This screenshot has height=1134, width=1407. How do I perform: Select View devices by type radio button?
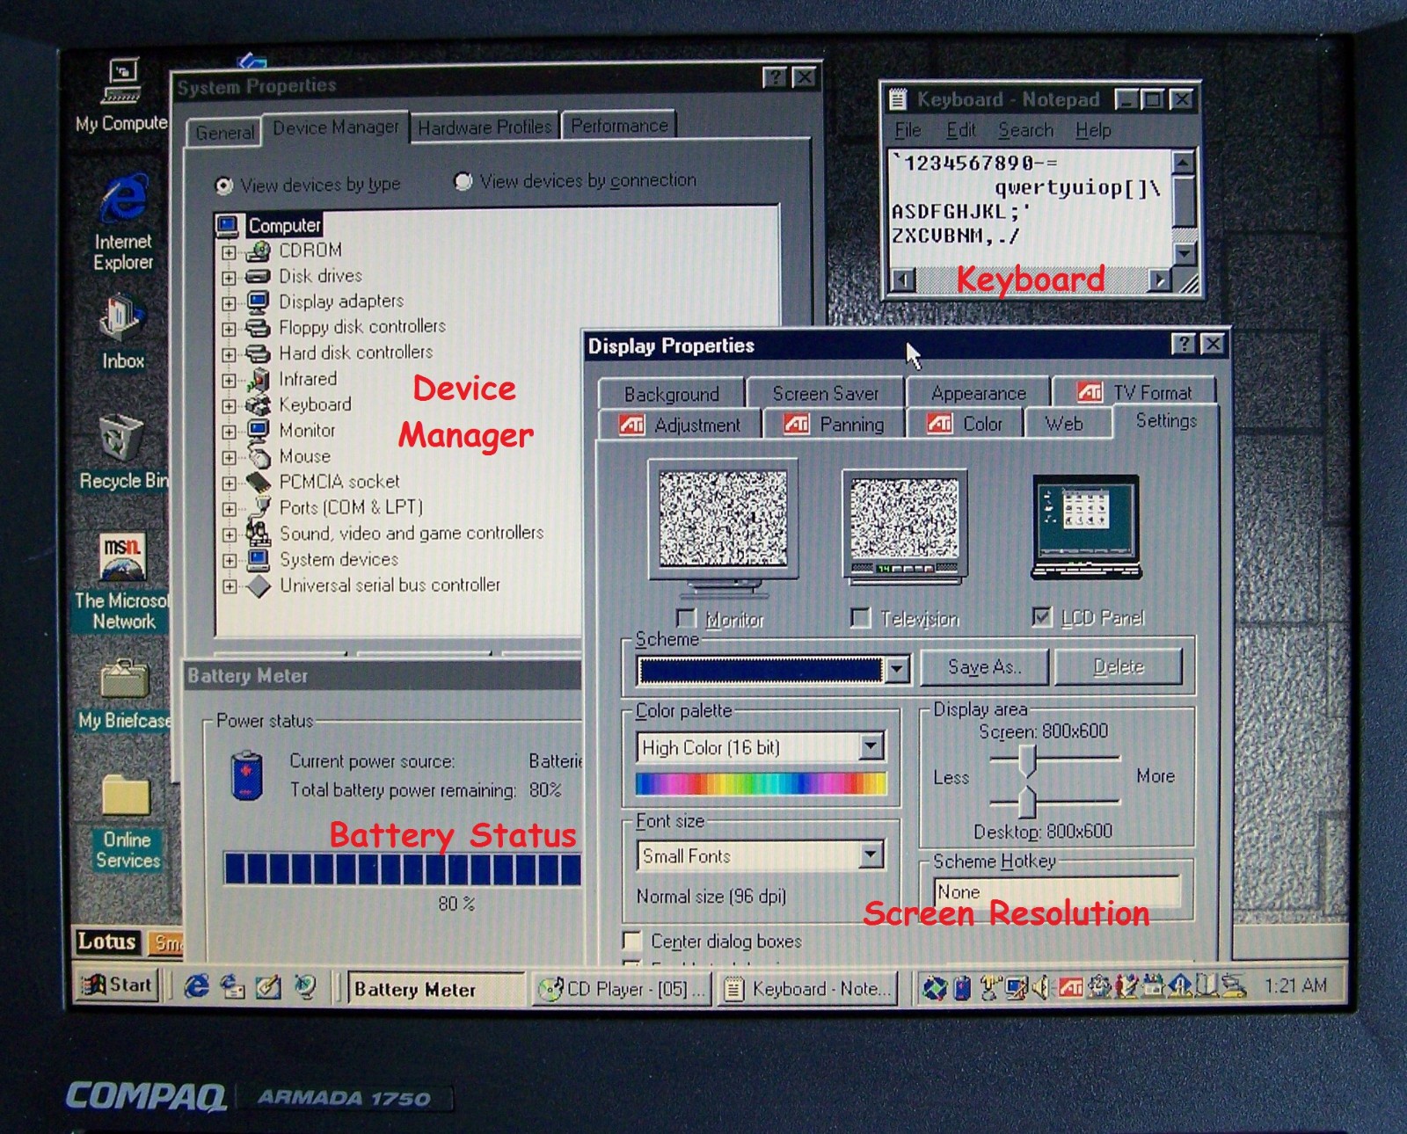point(223,185)
